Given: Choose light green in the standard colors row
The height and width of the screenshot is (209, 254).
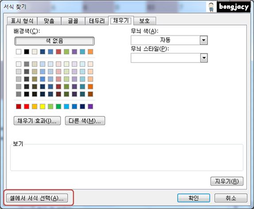Looking at the screenshot, I should (x=51, y=106).
